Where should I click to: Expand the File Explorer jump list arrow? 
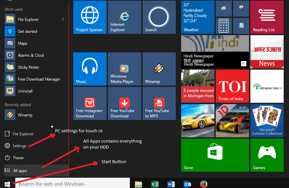point(63,19)
